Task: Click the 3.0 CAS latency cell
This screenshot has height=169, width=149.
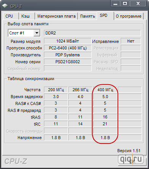Action: (56, 97)
